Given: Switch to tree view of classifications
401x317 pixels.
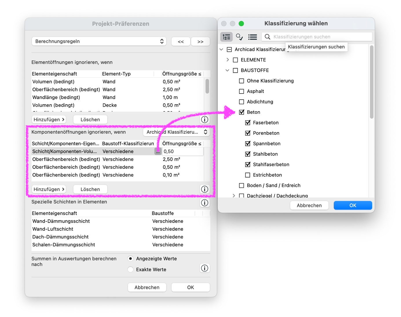Looking at the screenshot, I should (x=226, y=37).
